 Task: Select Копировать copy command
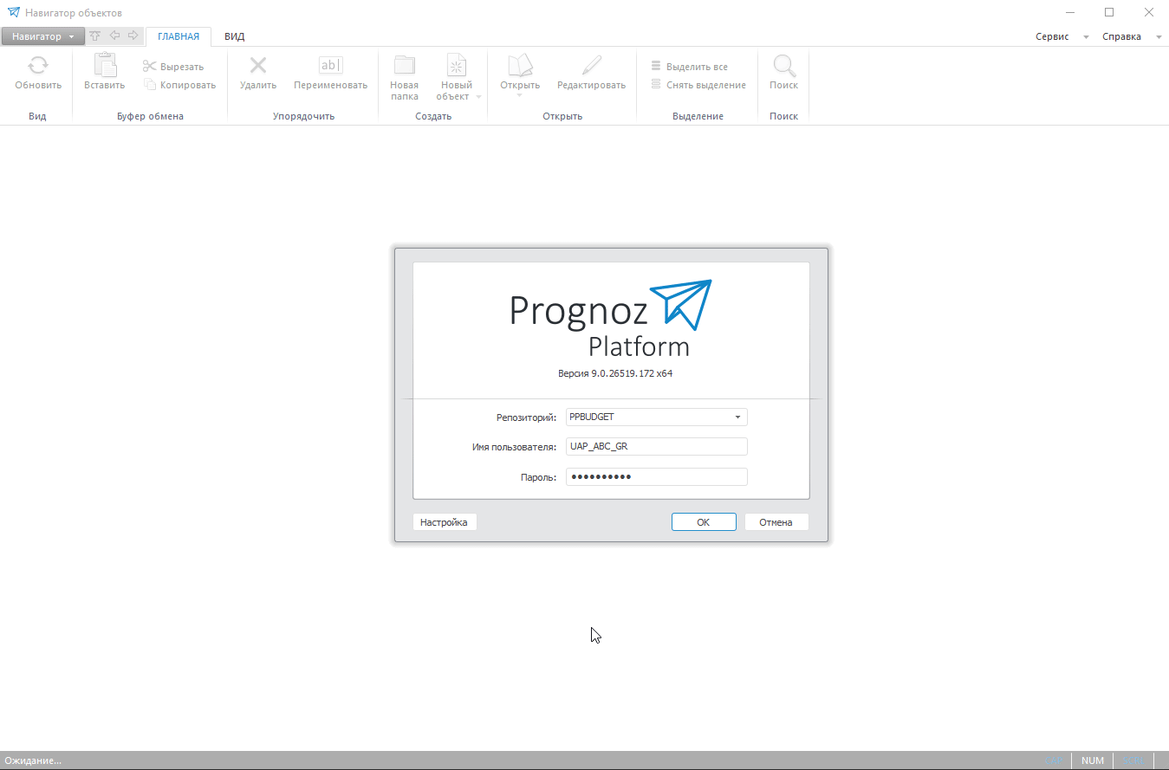click(179, 85)
